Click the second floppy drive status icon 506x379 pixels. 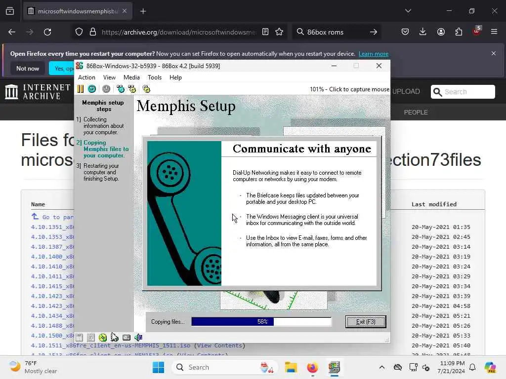(x=91, y=338)
